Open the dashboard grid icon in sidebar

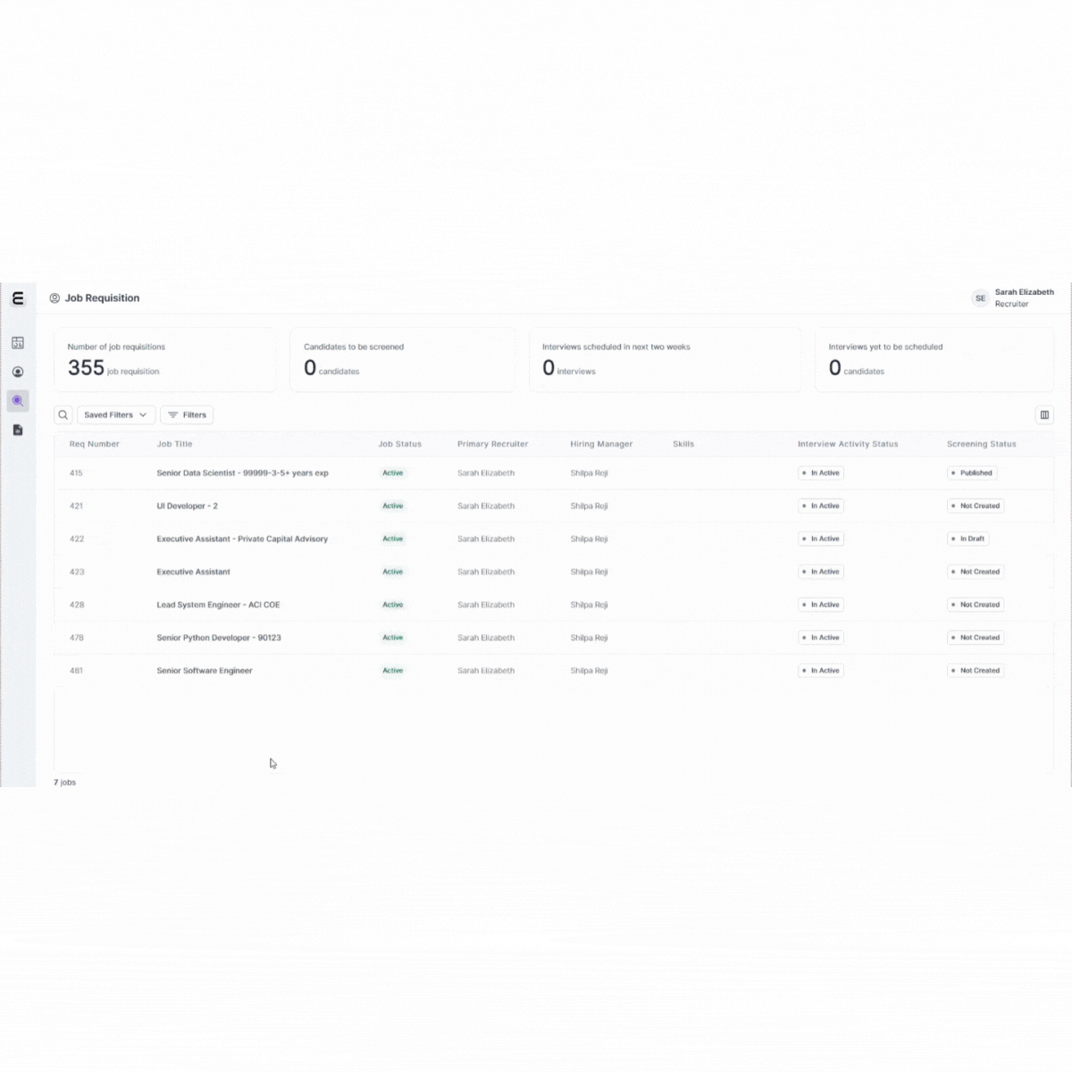[18, 343]
